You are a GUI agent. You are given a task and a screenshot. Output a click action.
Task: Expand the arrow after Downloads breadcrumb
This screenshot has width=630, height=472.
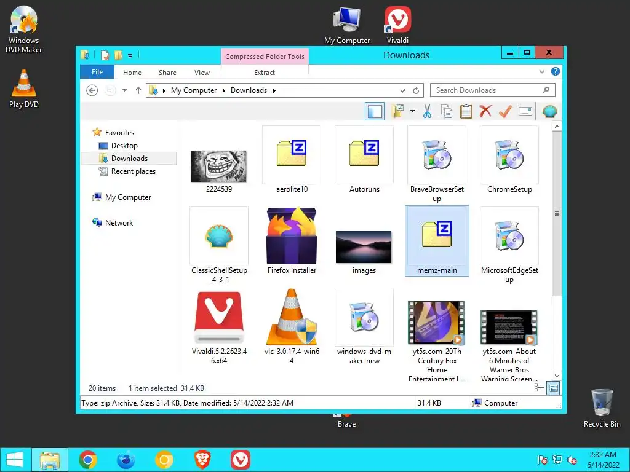pyautogui.click(x=274, y=90)
